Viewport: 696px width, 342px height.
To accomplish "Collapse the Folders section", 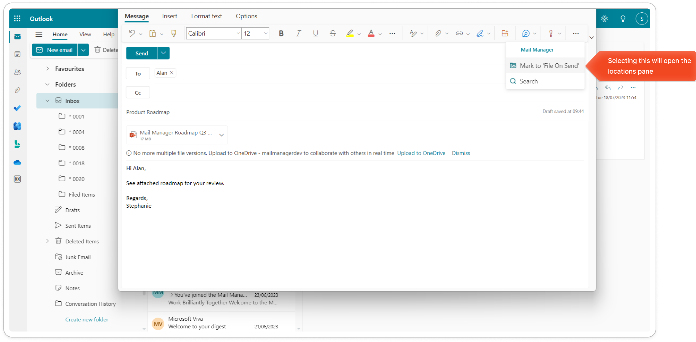I will click(47, 84).
